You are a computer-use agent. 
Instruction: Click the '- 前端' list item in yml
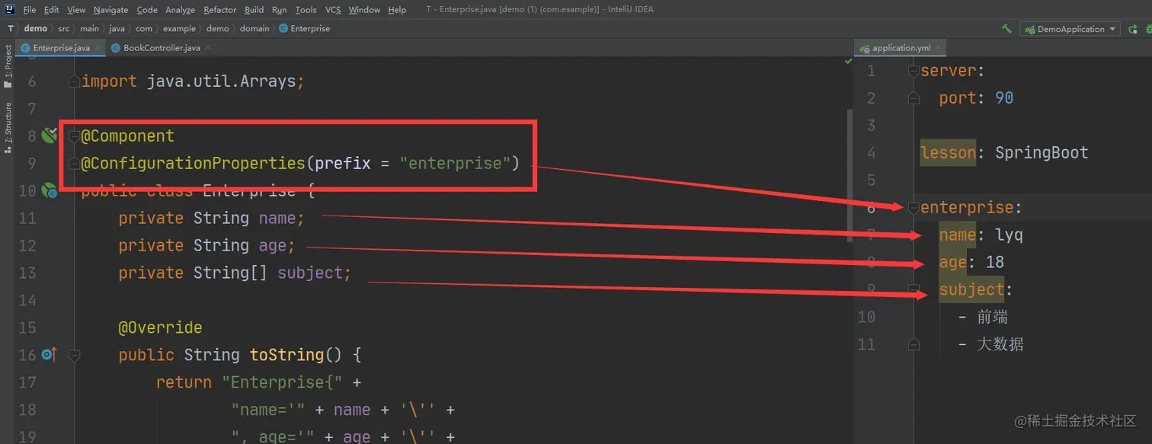983,317
